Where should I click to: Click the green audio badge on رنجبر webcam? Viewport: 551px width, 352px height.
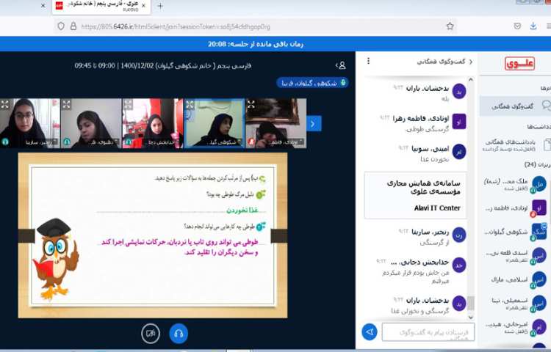pos(5,142)
